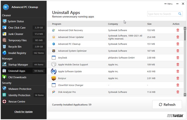Click the 187 MB size value
The width and height of the screenshot is (187, 120).
(x=151, y=51)
